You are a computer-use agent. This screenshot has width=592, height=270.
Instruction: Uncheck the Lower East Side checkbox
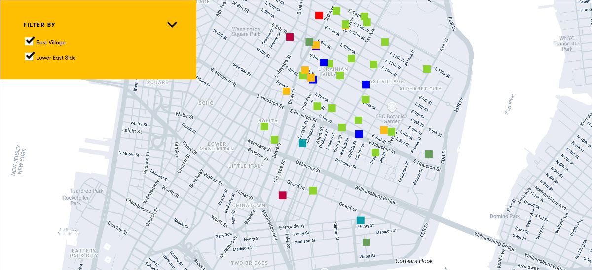tap(30, 57)
